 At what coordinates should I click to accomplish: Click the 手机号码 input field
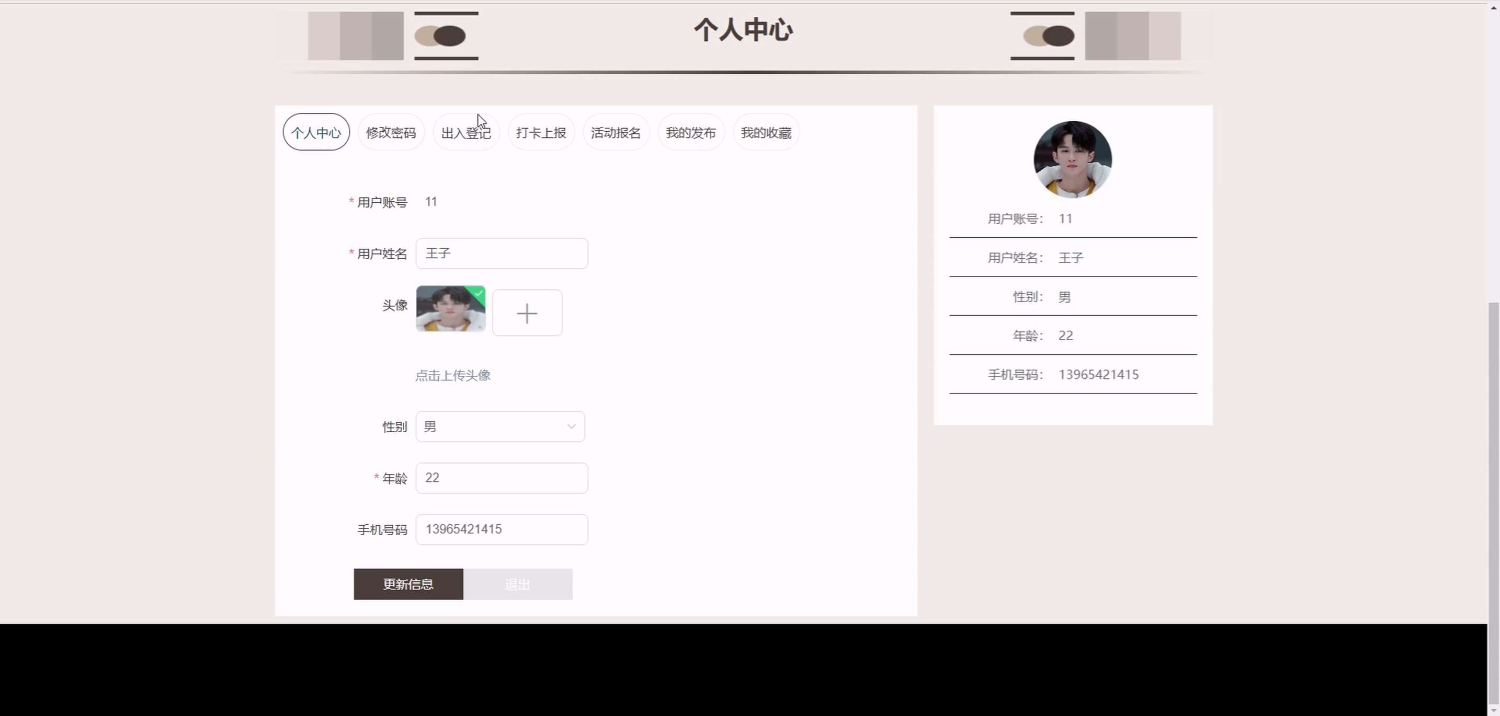coord(502,529)
